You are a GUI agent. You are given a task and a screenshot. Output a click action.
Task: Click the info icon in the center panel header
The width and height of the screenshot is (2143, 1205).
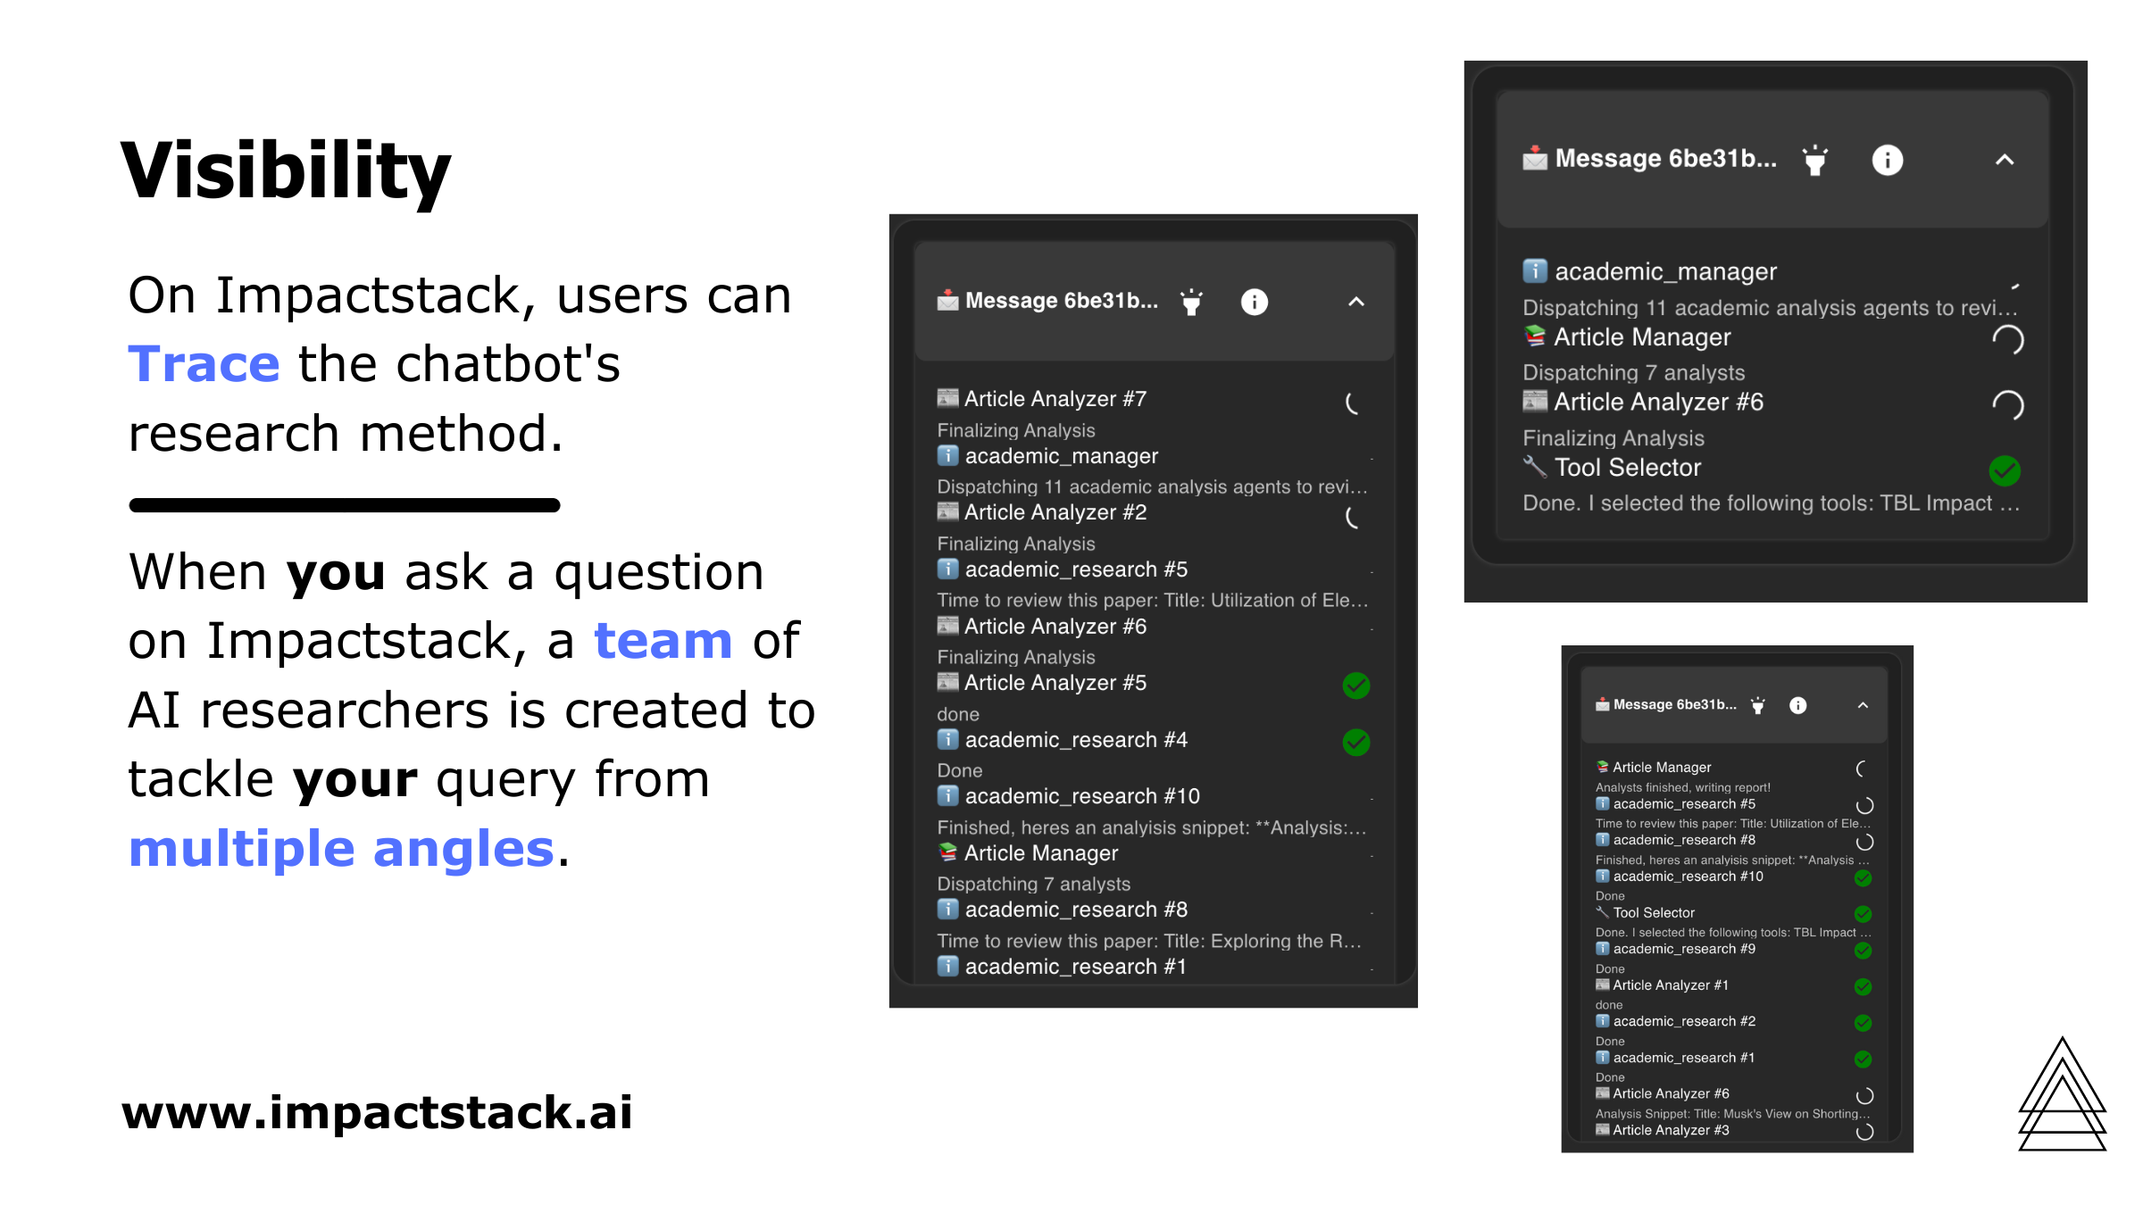[1254, 302]
